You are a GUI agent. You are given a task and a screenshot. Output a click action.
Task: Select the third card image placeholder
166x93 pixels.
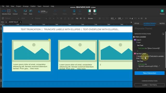(x=116, y=51)
